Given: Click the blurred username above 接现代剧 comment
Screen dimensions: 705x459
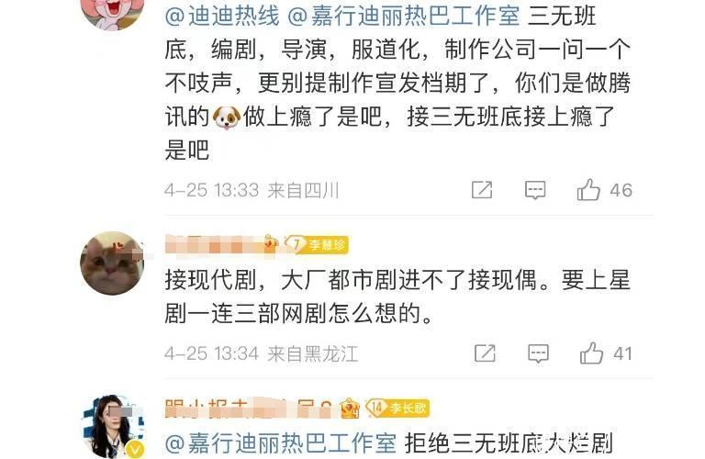Looking at the screenshot, I should (216, 245).
